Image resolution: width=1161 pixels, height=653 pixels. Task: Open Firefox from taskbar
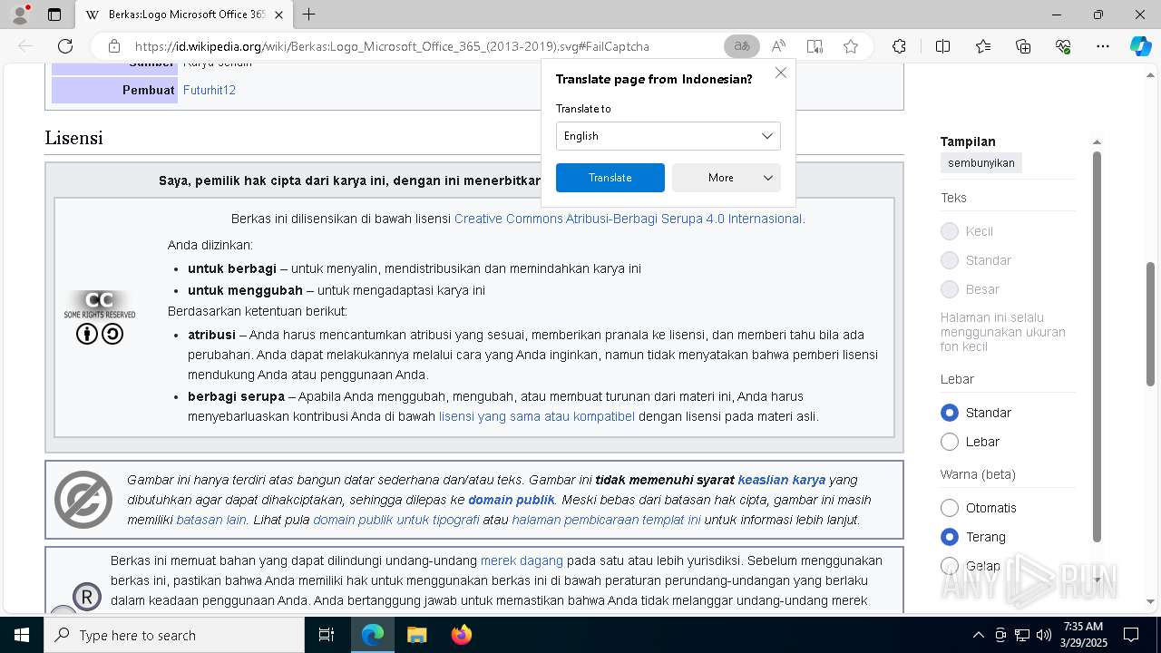(461, 635)
